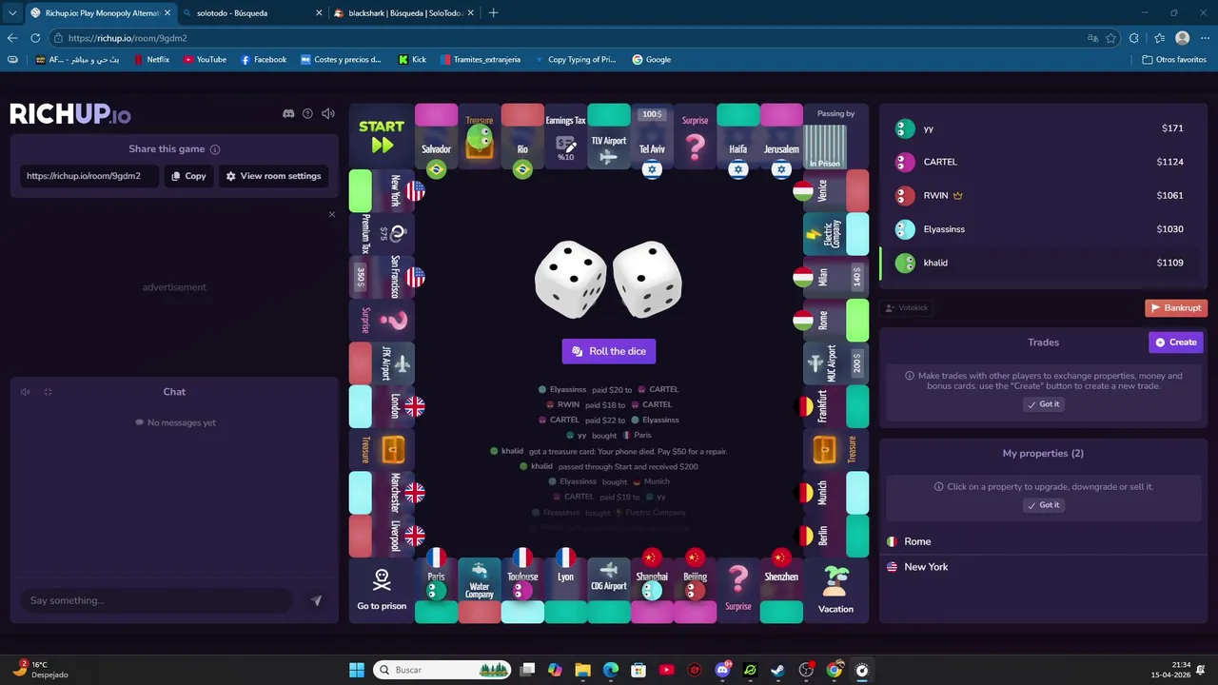This screenshot has width=1218, height=685.
Task: Select the Salvador property tile
Action: (x=436, y=137)
